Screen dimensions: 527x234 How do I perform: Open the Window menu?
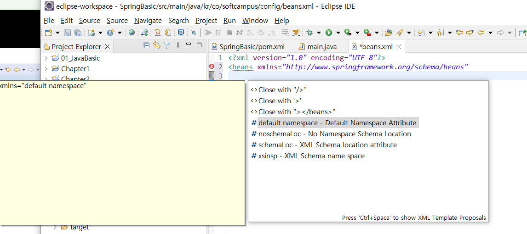(x=255, y=21)
